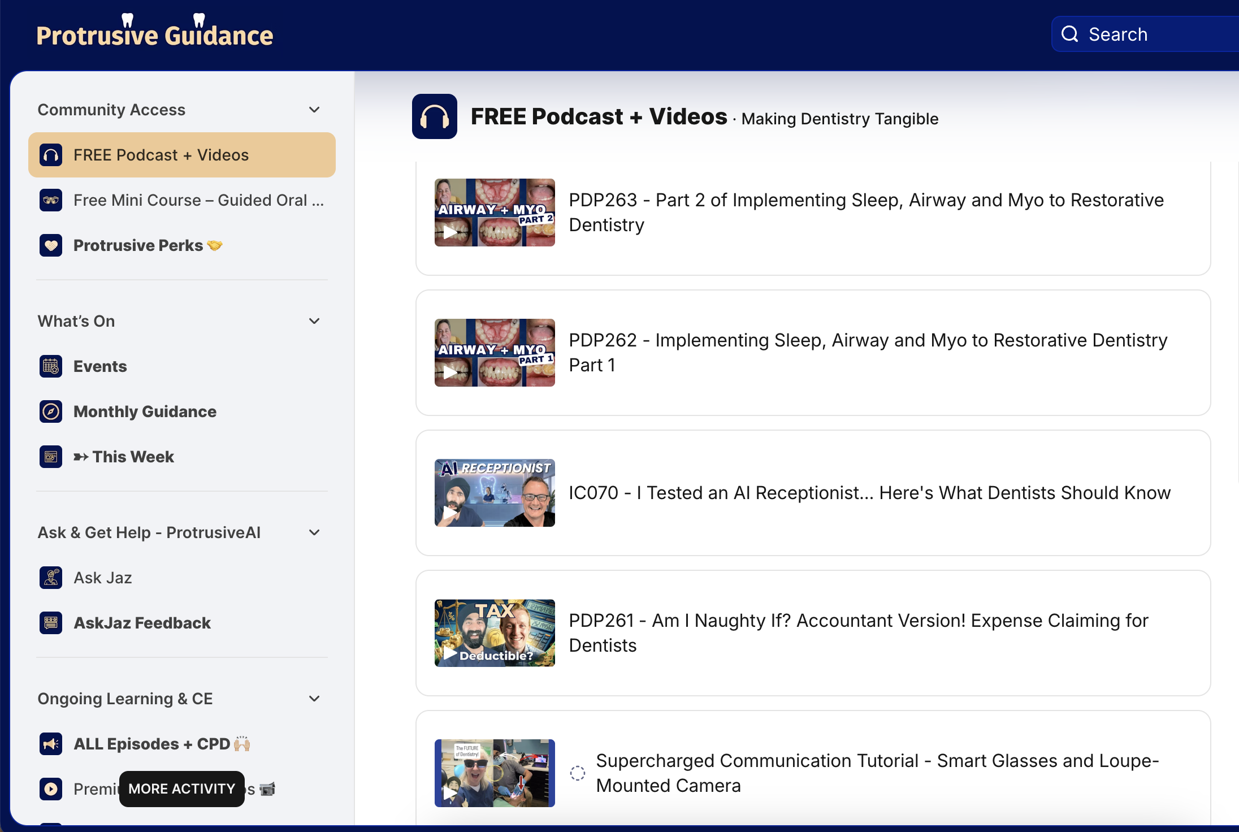The image size is (1239, 832).
Task: Click the megaphone icon for ALL Episodes + CPD
Action: pyautogui.click(x=51, y=744)
